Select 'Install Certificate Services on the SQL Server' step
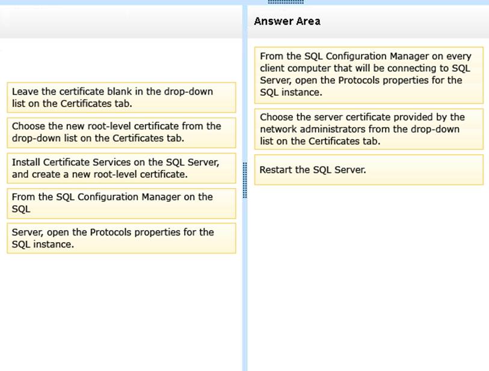 click(121, 168)
